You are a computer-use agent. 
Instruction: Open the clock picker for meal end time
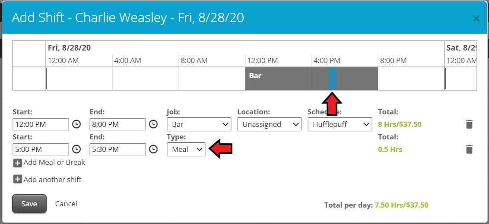click(x=153, y=149)
